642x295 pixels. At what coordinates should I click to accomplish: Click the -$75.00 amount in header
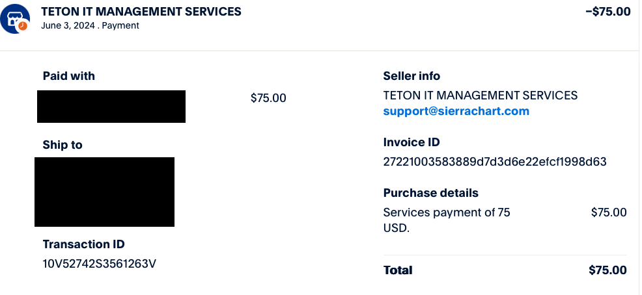[607, 12]
